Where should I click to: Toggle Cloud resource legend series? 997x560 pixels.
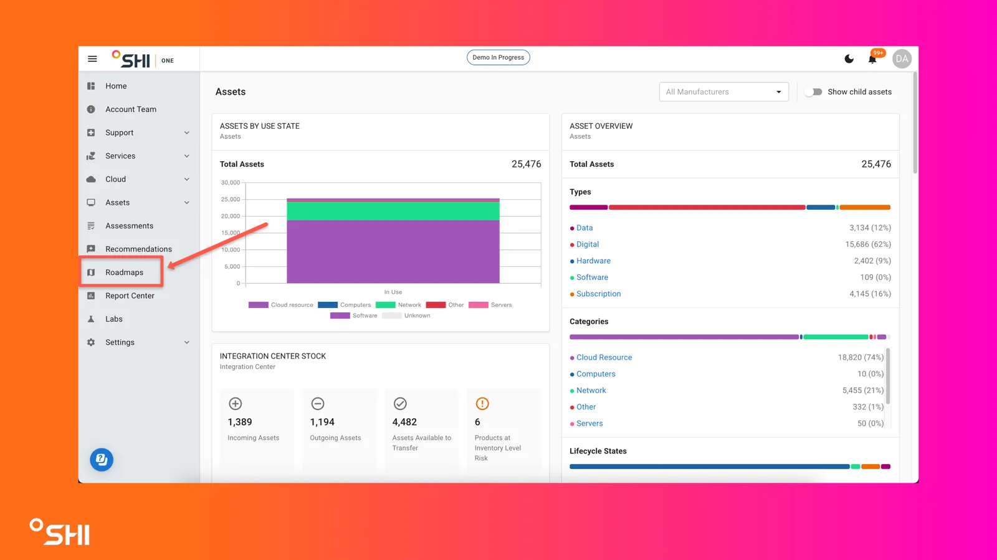[x=280, y=305]
